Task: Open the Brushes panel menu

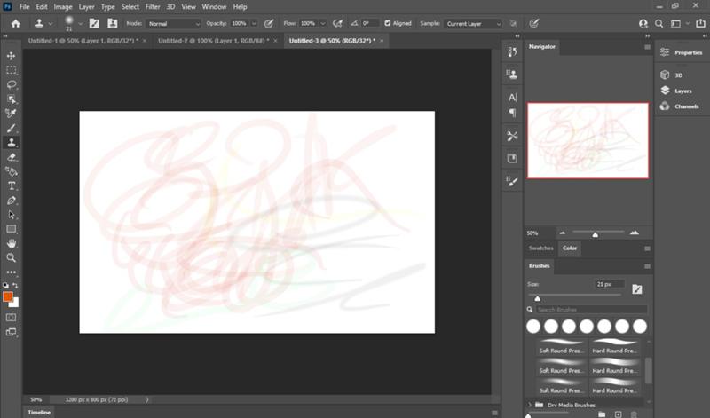Action: pyautogui.click(x=647, y=266)
